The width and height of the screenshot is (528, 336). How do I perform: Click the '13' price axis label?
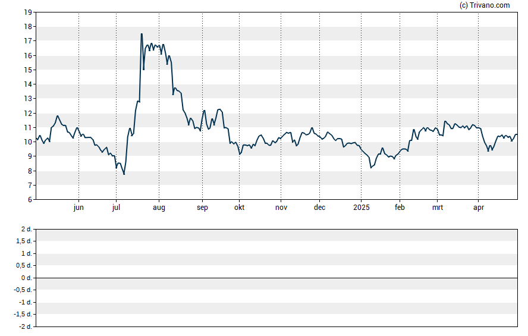pos(28,99)
